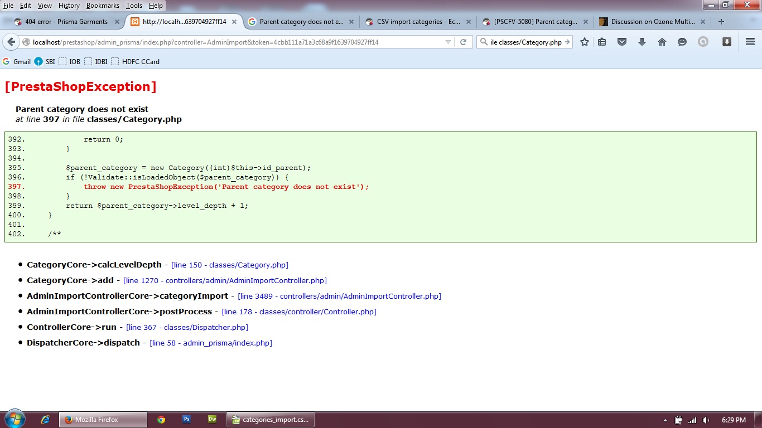Image resolution: width=762 pixels, height=428 pixels.
Task: Open link line 150 - classes/Category.php
Action: 230,265
